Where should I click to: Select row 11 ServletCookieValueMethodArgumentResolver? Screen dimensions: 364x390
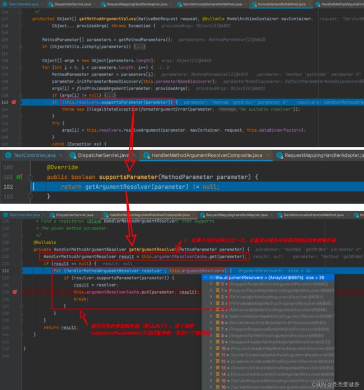pos(268,355)
